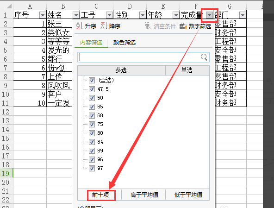
Task: Click cell containing 风吹风
Action: click(x=59, y=85)
